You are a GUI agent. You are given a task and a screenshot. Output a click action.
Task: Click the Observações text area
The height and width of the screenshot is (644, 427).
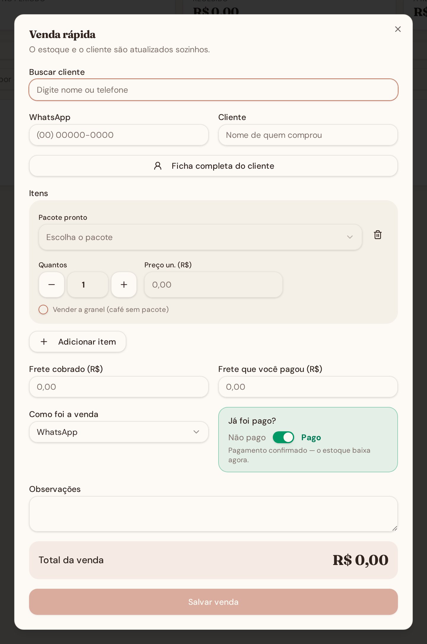point(213,514)
